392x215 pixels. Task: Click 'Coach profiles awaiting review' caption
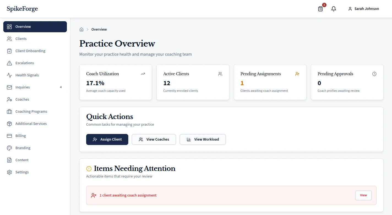[x=339, y=91]
